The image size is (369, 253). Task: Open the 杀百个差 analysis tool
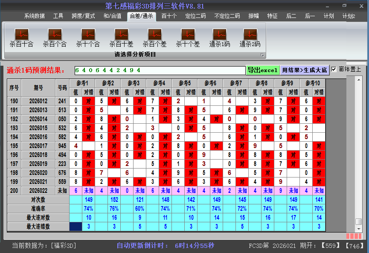[154, 36]
